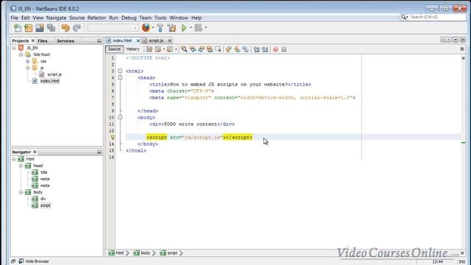Click the New File toolbar icon

[x=18, y=28]
